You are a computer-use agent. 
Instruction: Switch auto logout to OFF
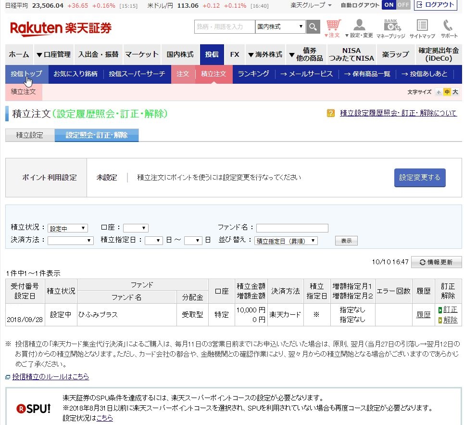(403, 5)
